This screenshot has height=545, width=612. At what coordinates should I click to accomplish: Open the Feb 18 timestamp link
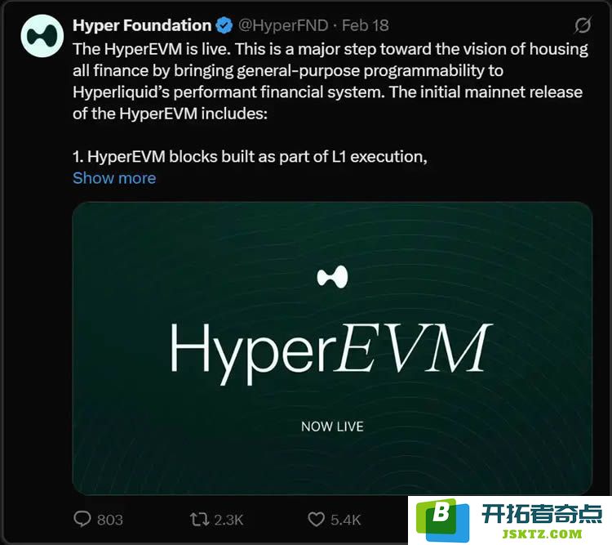366,25
